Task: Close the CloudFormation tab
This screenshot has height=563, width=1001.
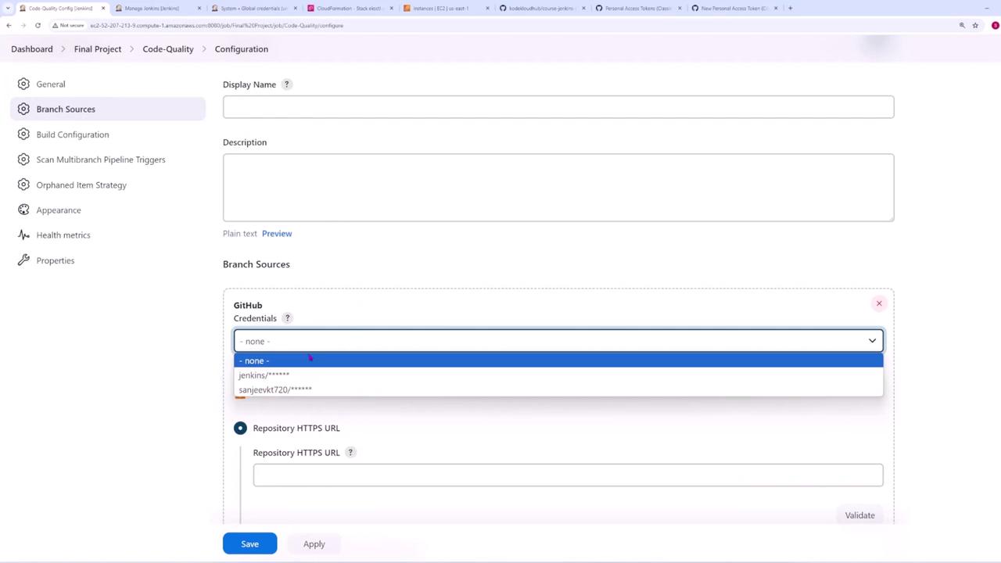Action: coord(391,8)
